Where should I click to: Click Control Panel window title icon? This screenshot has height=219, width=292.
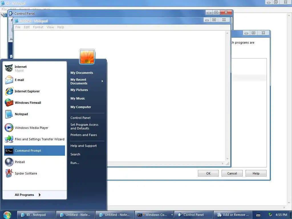pos(11,14)
